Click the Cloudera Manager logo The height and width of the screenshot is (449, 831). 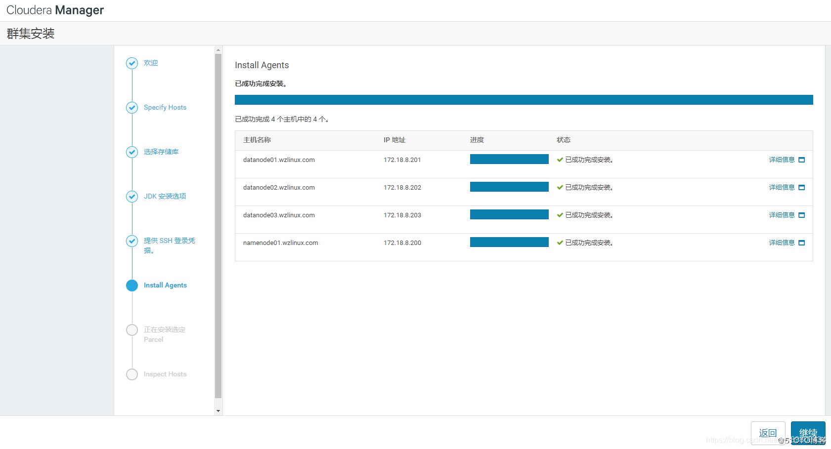(x=55, y=10)
